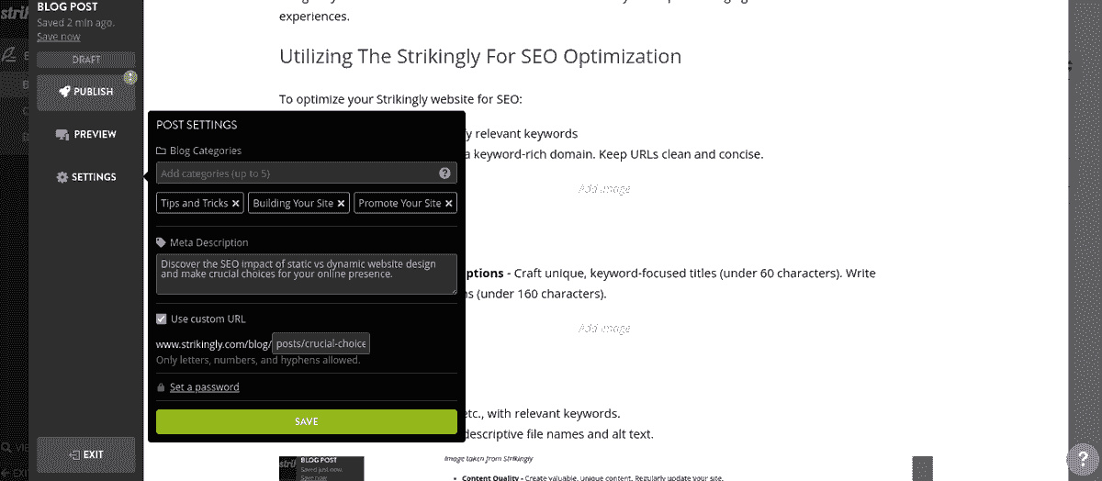The image size is (1102, 481).
Task: Open the post Preview
Action: (x=86, y=134)
